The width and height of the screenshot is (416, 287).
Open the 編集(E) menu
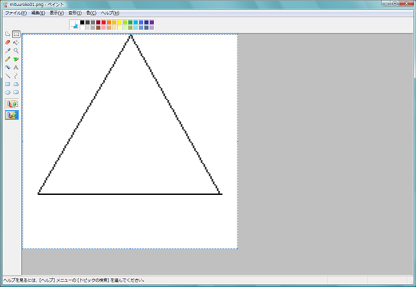click(x=38, y=13)
